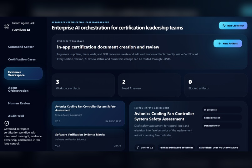Click 'SYSTEM SAFETY ASSESSMENT' header in detail panel

(152, 108)
